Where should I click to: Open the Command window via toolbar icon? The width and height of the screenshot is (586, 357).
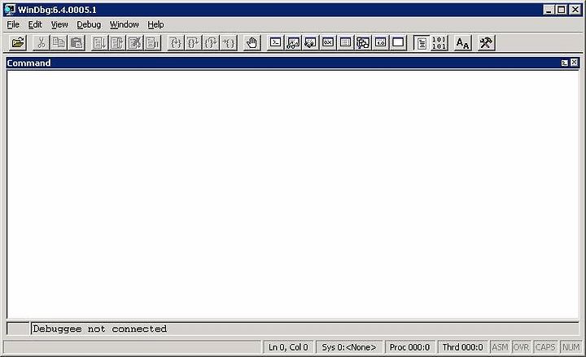point(275,43)
